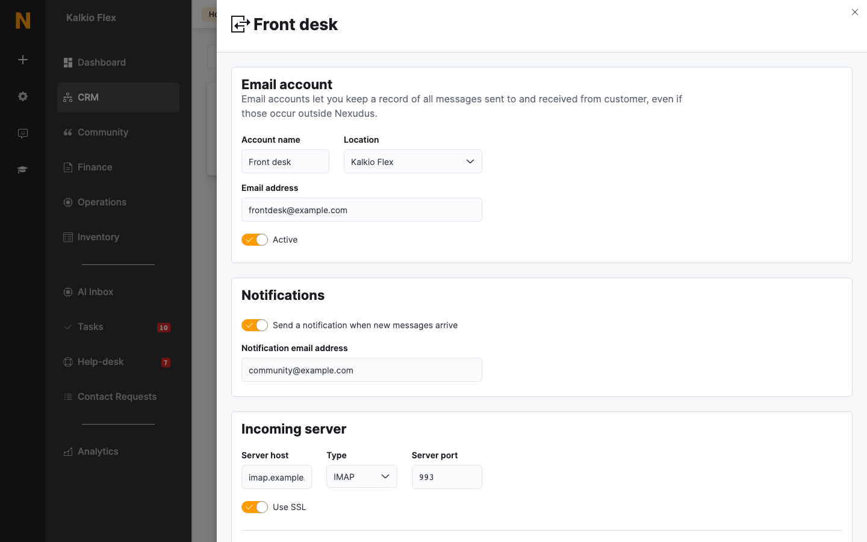Open Operations in the sidebar
The image size is (867, 542).
pos(118,202)
